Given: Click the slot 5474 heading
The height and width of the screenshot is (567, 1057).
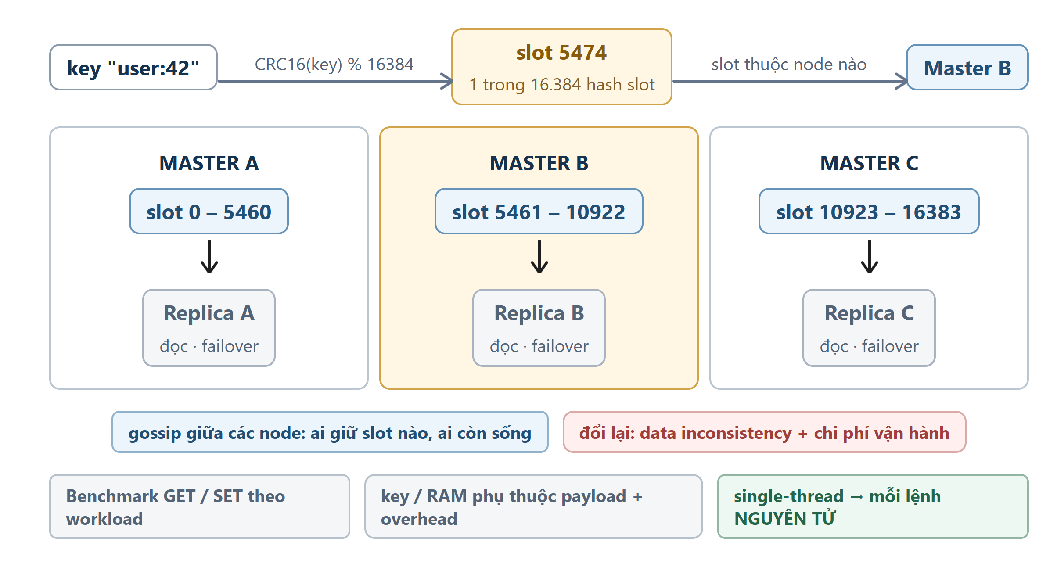Looking at the screenshot, I should pyautogui.click(x=561, y=53).
